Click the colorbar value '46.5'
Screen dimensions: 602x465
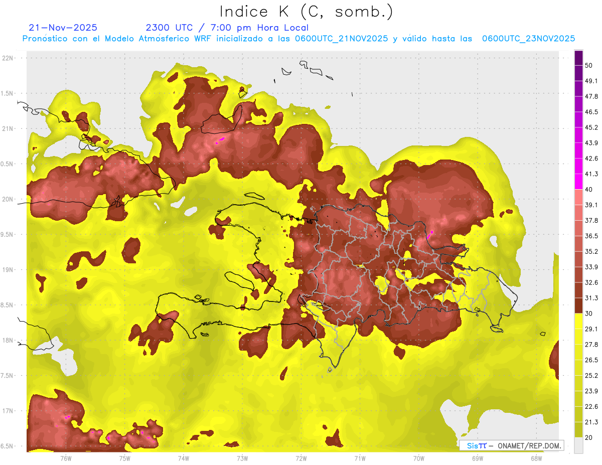coord(591,112)
